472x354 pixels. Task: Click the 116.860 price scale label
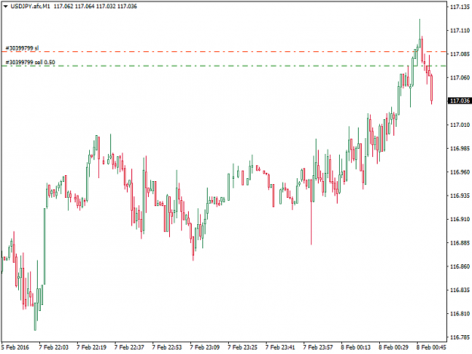(460, 266)
